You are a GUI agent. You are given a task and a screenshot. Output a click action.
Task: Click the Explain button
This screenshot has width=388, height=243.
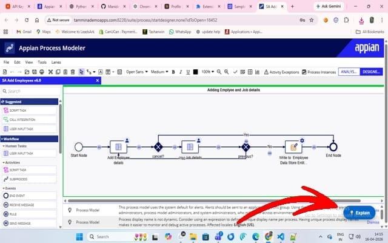pyautogui.click(x=360, y=213)
